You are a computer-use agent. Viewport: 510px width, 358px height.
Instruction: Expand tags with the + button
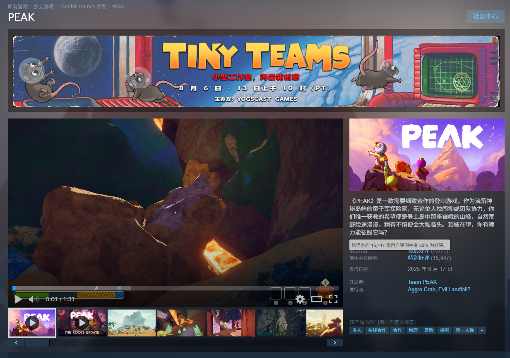tap(482, 330)
